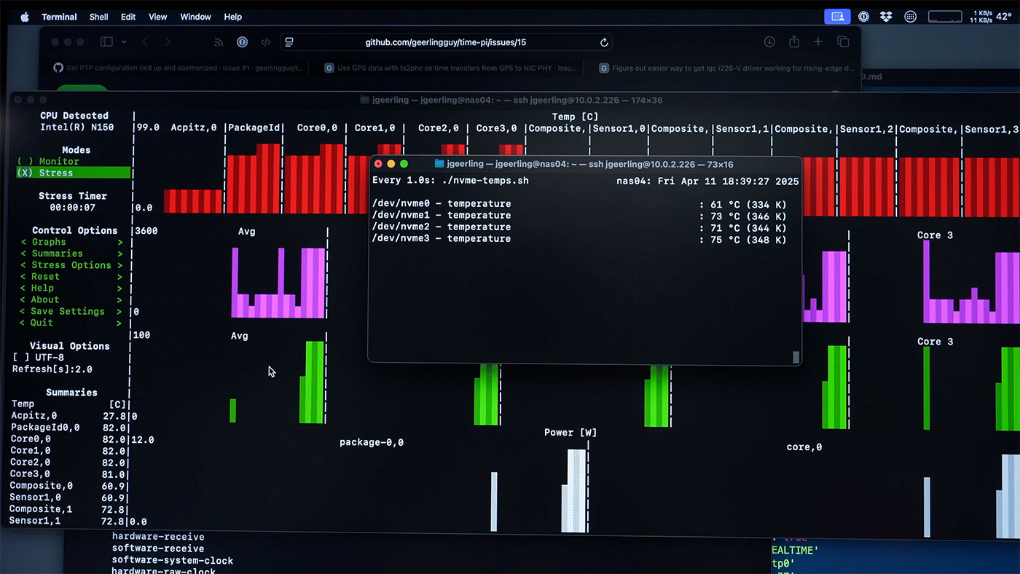
Task: Click the Safari share icon
Action: click(x=794, y=42)
